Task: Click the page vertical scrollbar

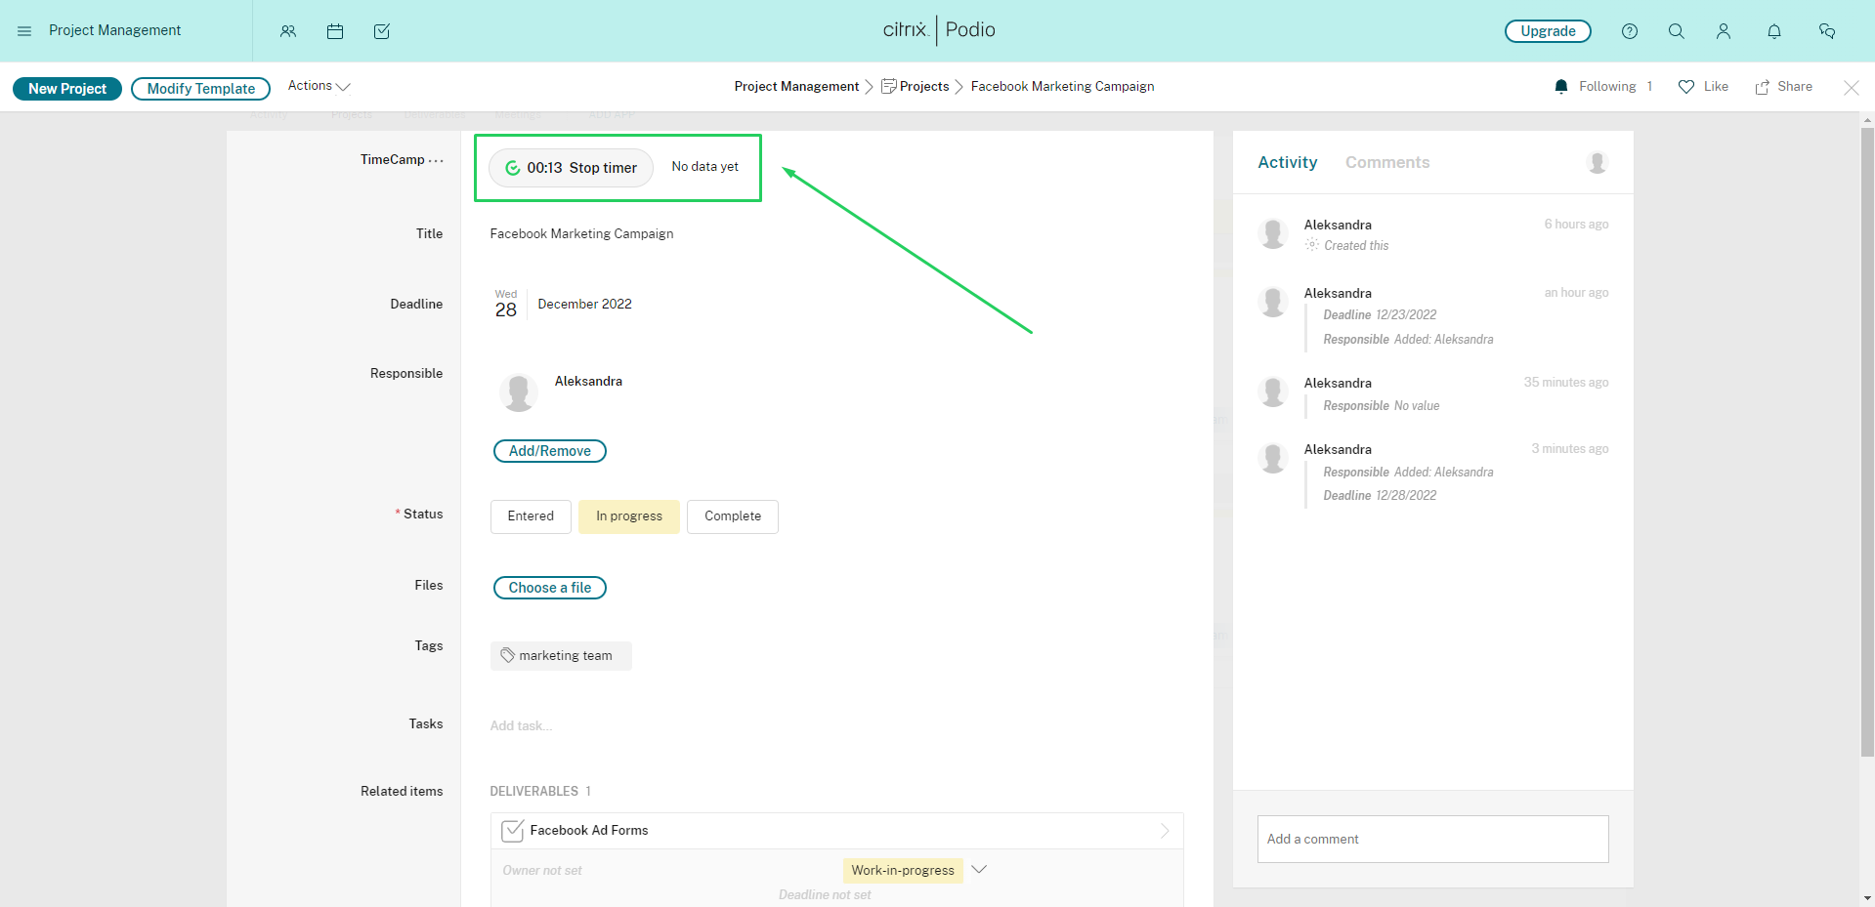Action: coord(1867,439)
